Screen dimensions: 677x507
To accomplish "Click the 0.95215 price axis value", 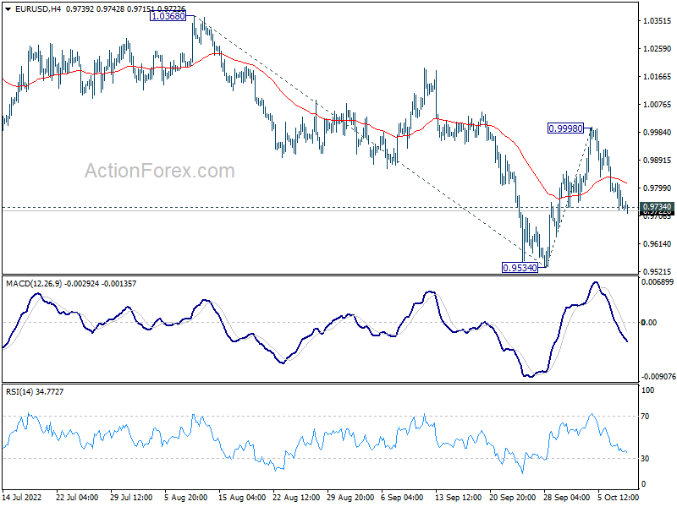I will click(658, 271).
